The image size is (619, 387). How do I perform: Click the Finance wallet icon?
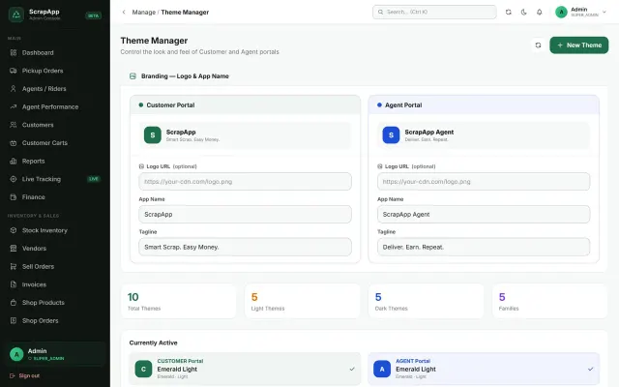tap(13, 197)
